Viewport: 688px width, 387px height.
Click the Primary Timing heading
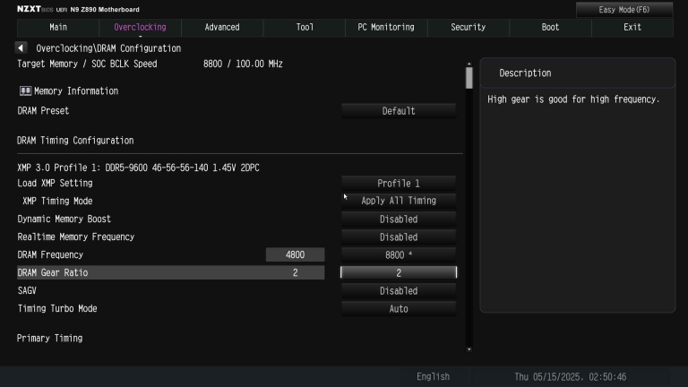[49, 338]
